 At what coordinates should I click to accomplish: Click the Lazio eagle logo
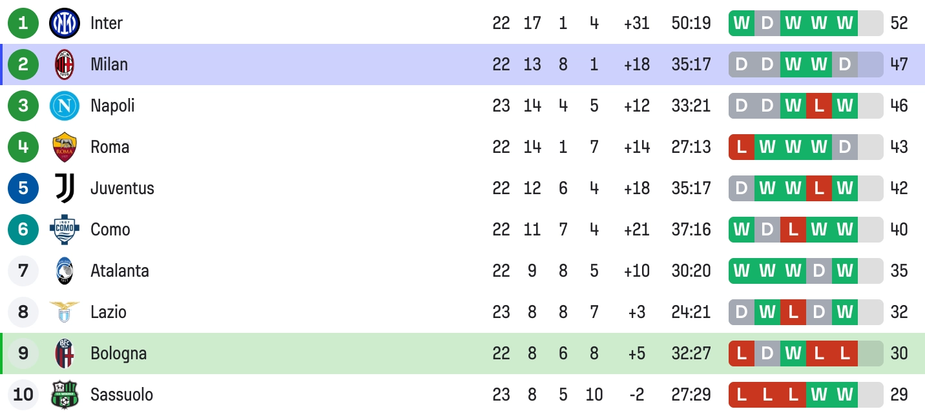(65, 312)
